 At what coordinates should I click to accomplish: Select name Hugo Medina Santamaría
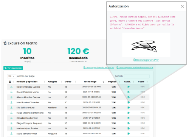click(30, 113)
